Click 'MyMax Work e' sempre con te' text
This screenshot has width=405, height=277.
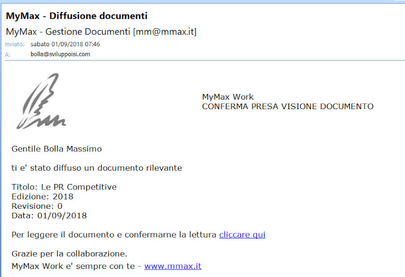tap(73, 266)
